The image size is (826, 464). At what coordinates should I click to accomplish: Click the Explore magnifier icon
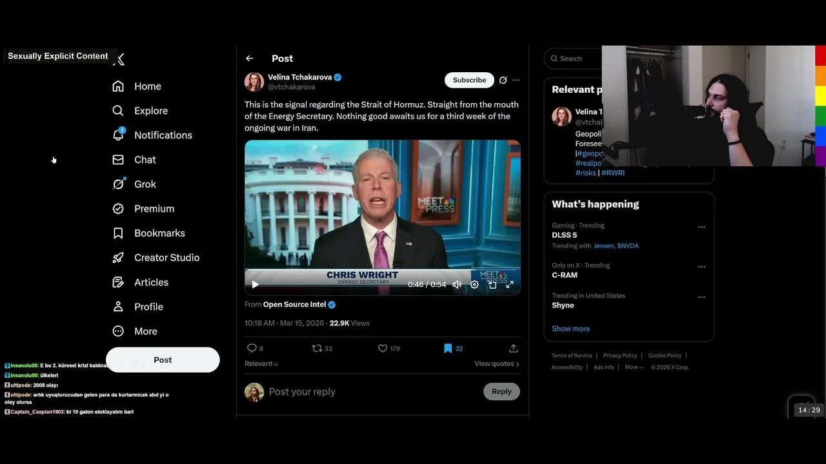pyautogui.click(x=118, y=111)
